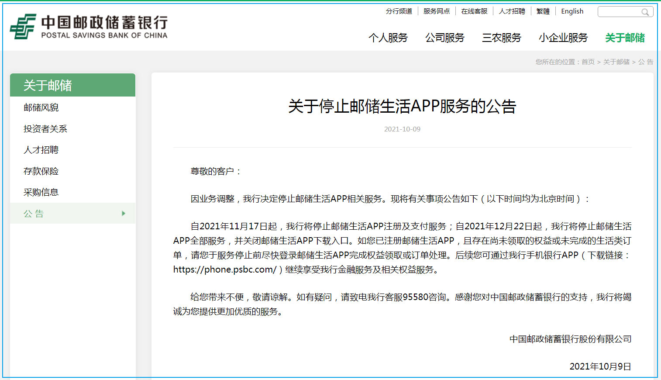Open 在线客服 link
661x380 pixels.
(474, 11)
